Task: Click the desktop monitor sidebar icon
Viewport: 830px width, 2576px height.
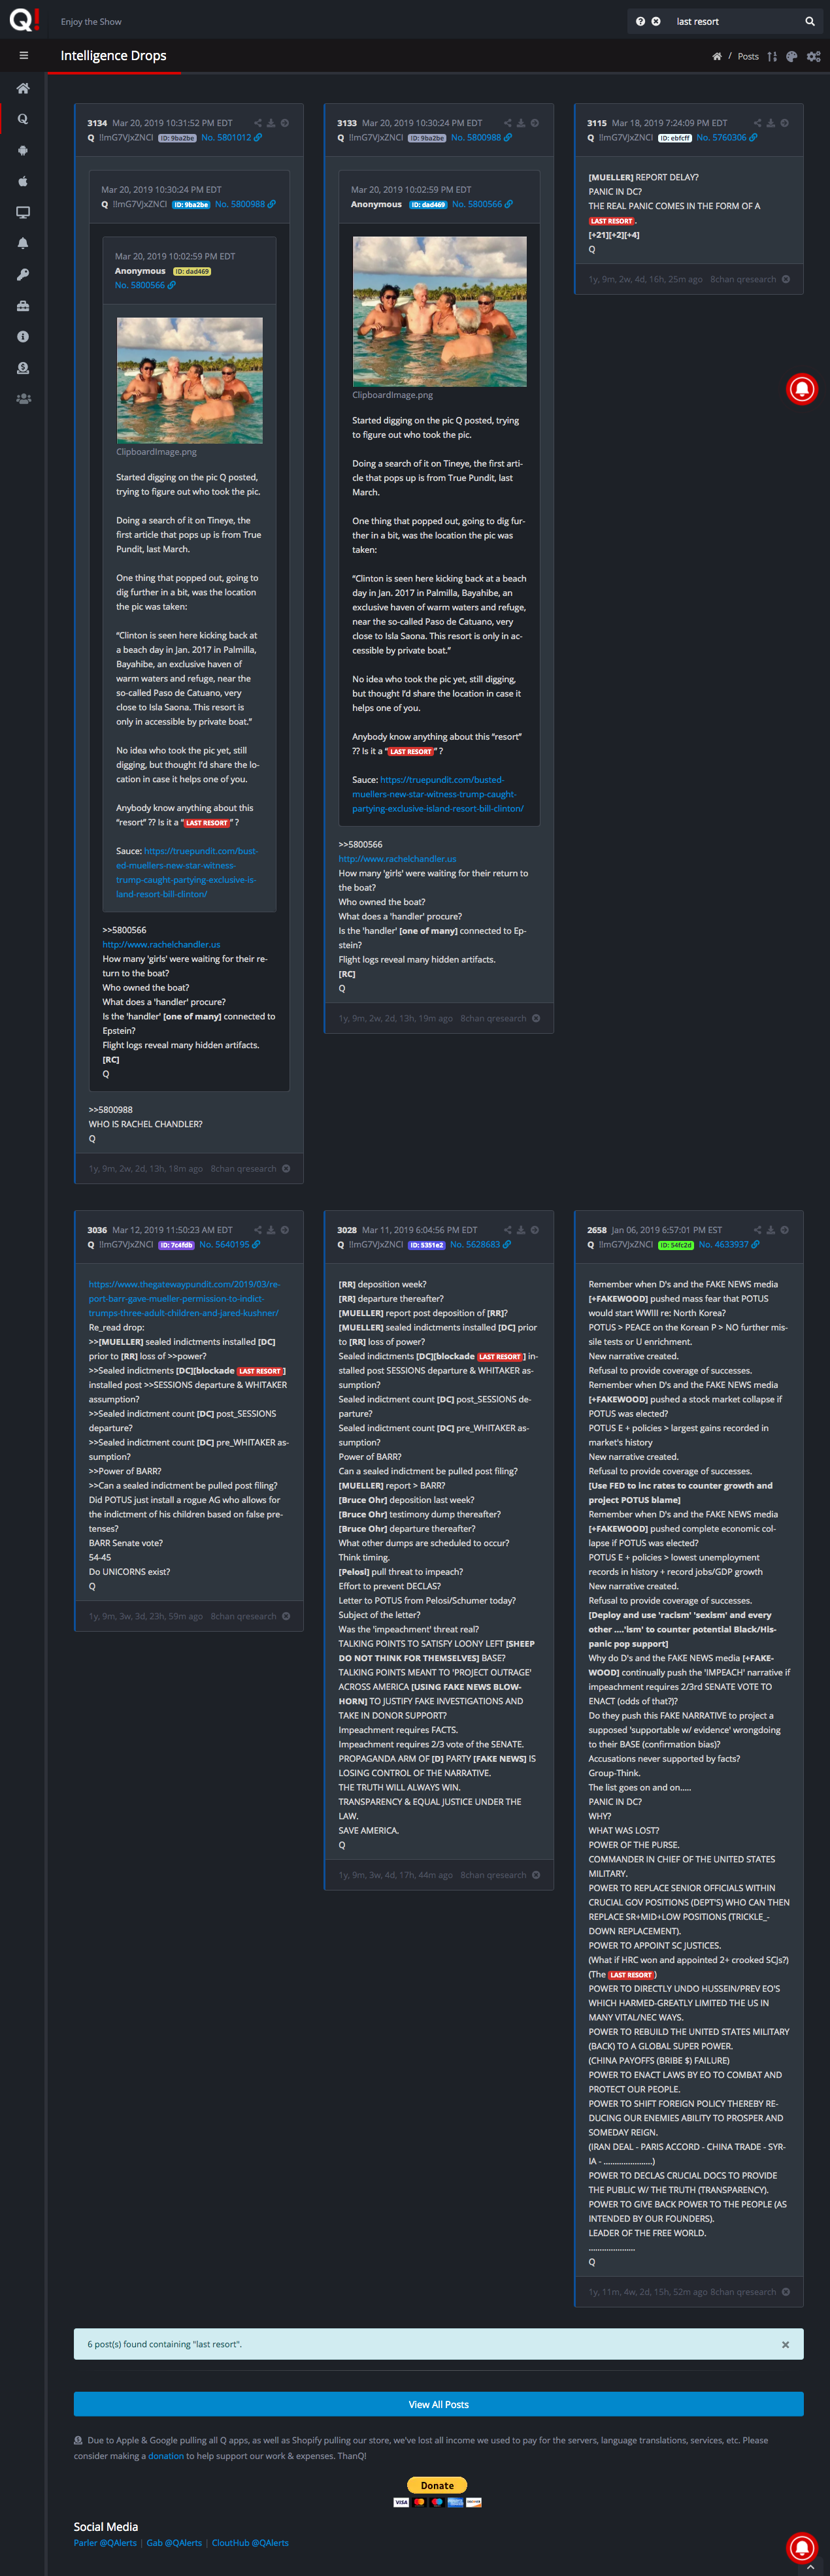Action: (23, 212)
